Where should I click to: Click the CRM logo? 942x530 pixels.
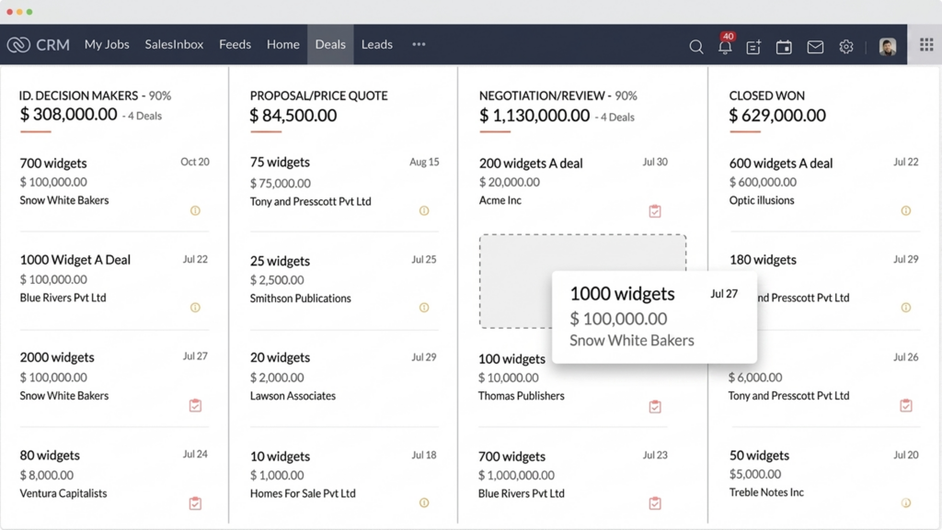(39, 44)
